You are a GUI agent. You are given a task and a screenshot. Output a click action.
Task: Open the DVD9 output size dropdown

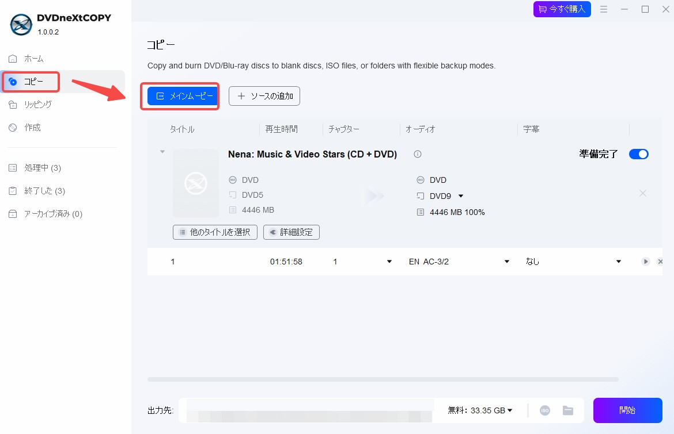(460, 196)
